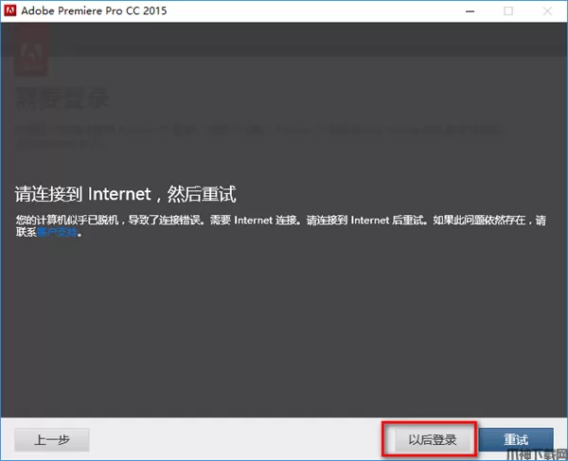Click the heading 请连接到 Internet，然后重试
The height and width of the screenshot is (461, 568).
coord(125,194)
